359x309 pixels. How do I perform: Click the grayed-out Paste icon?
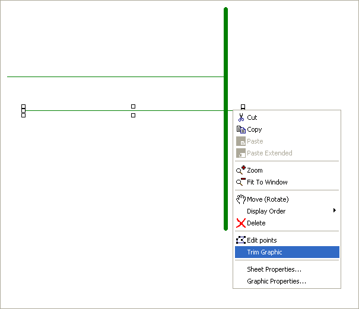point(241,141)
